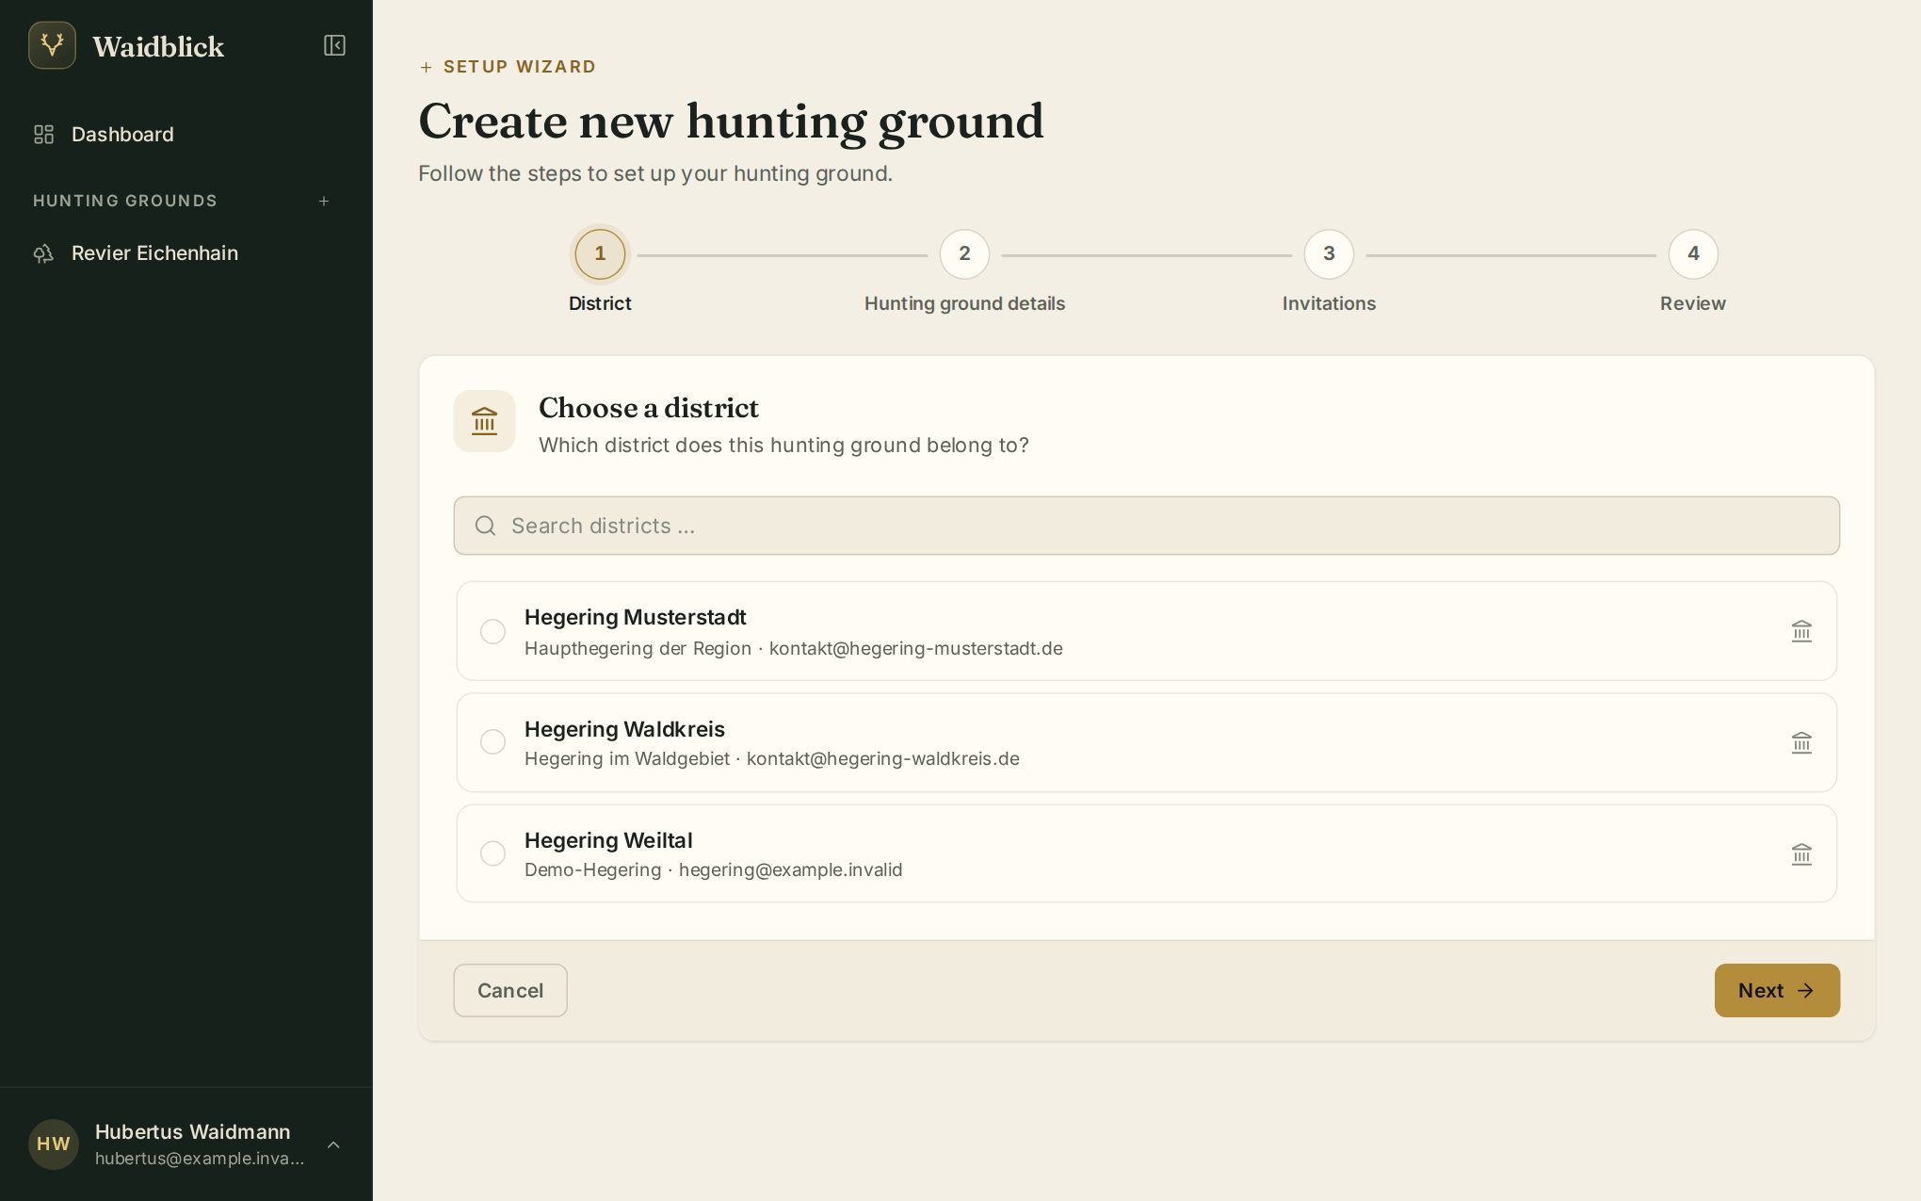
Task: Click the Dashboard grid icon
Action: point(43,135)
